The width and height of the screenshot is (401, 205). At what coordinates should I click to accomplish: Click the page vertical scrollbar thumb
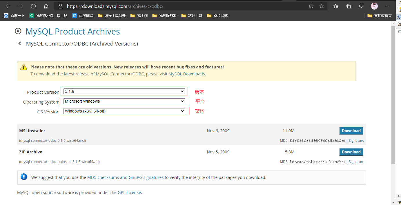[x=393, y=95]
